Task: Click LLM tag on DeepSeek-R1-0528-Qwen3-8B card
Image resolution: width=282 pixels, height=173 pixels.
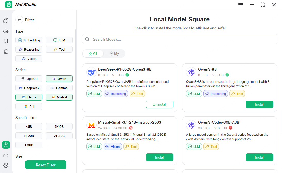Action: coord(94,94)
